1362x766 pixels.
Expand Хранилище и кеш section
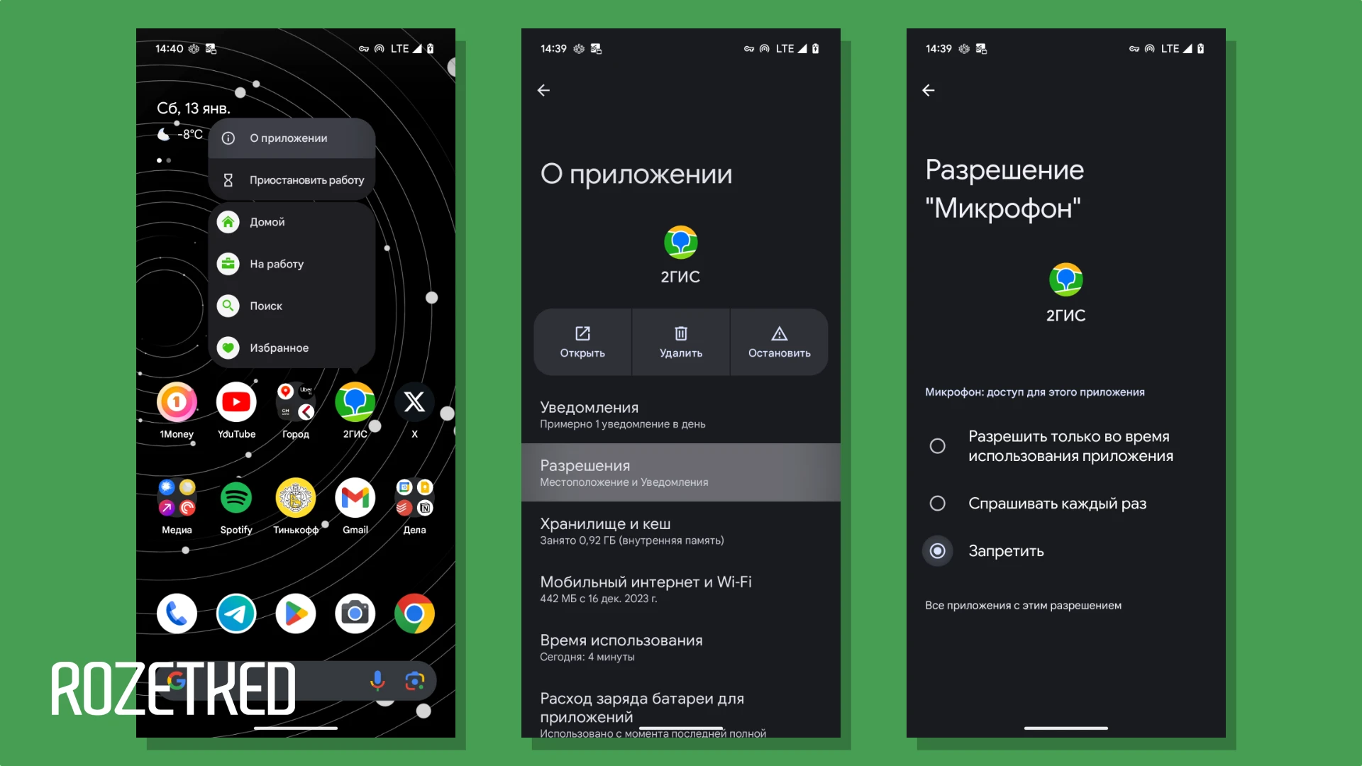click(680, 531)
